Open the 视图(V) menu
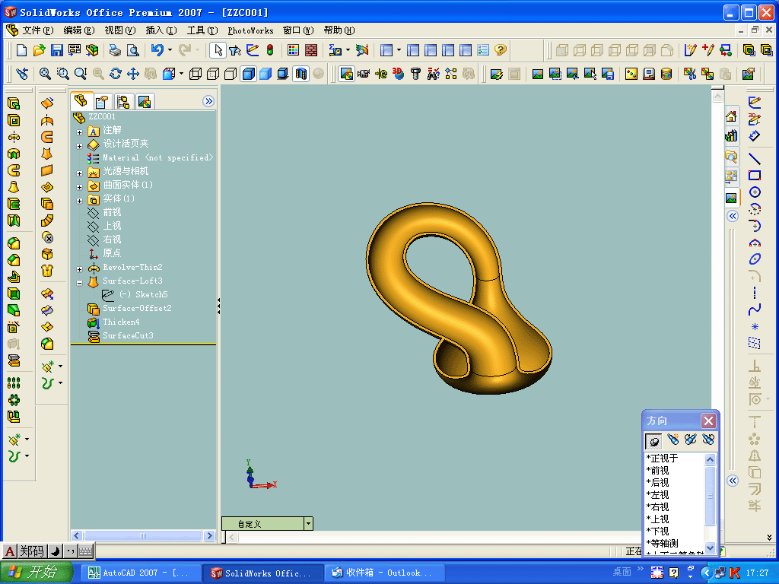779x584 pixels. click(119, 30)
